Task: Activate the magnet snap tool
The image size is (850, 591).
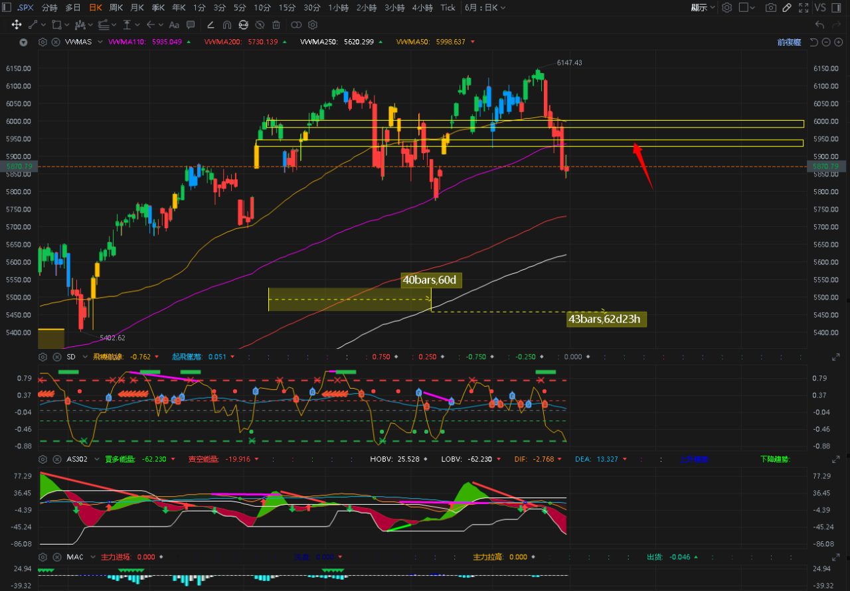Action: coord(227,25)
